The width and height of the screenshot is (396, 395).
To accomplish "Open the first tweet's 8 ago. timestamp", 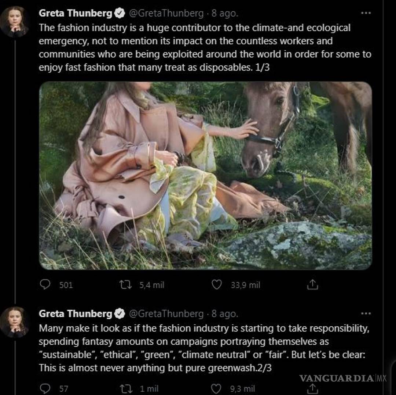I will click(x=224, y=13).
